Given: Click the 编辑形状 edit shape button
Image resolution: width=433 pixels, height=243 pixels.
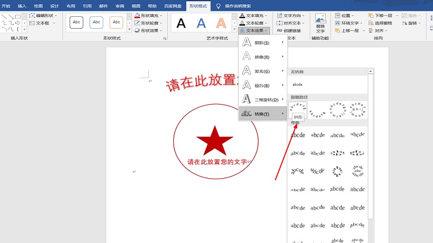Looking at the screenshot, I should (x=45, y=16).
